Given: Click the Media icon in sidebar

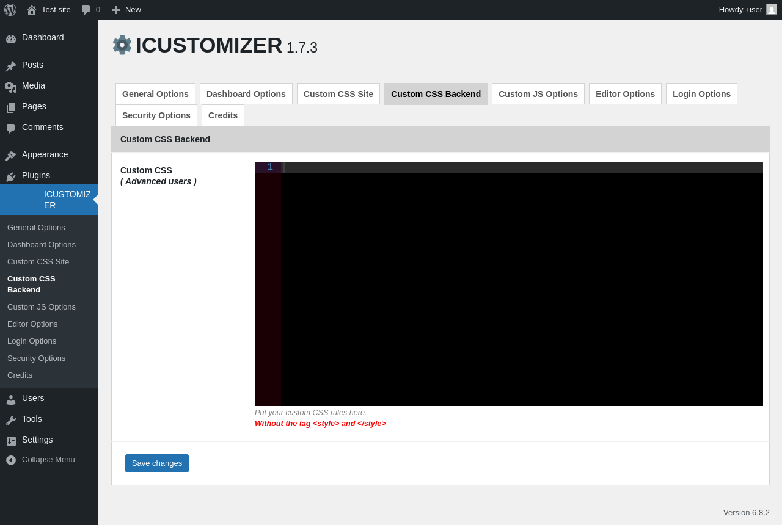Looking at the screenshot, I should click(11, 86).
